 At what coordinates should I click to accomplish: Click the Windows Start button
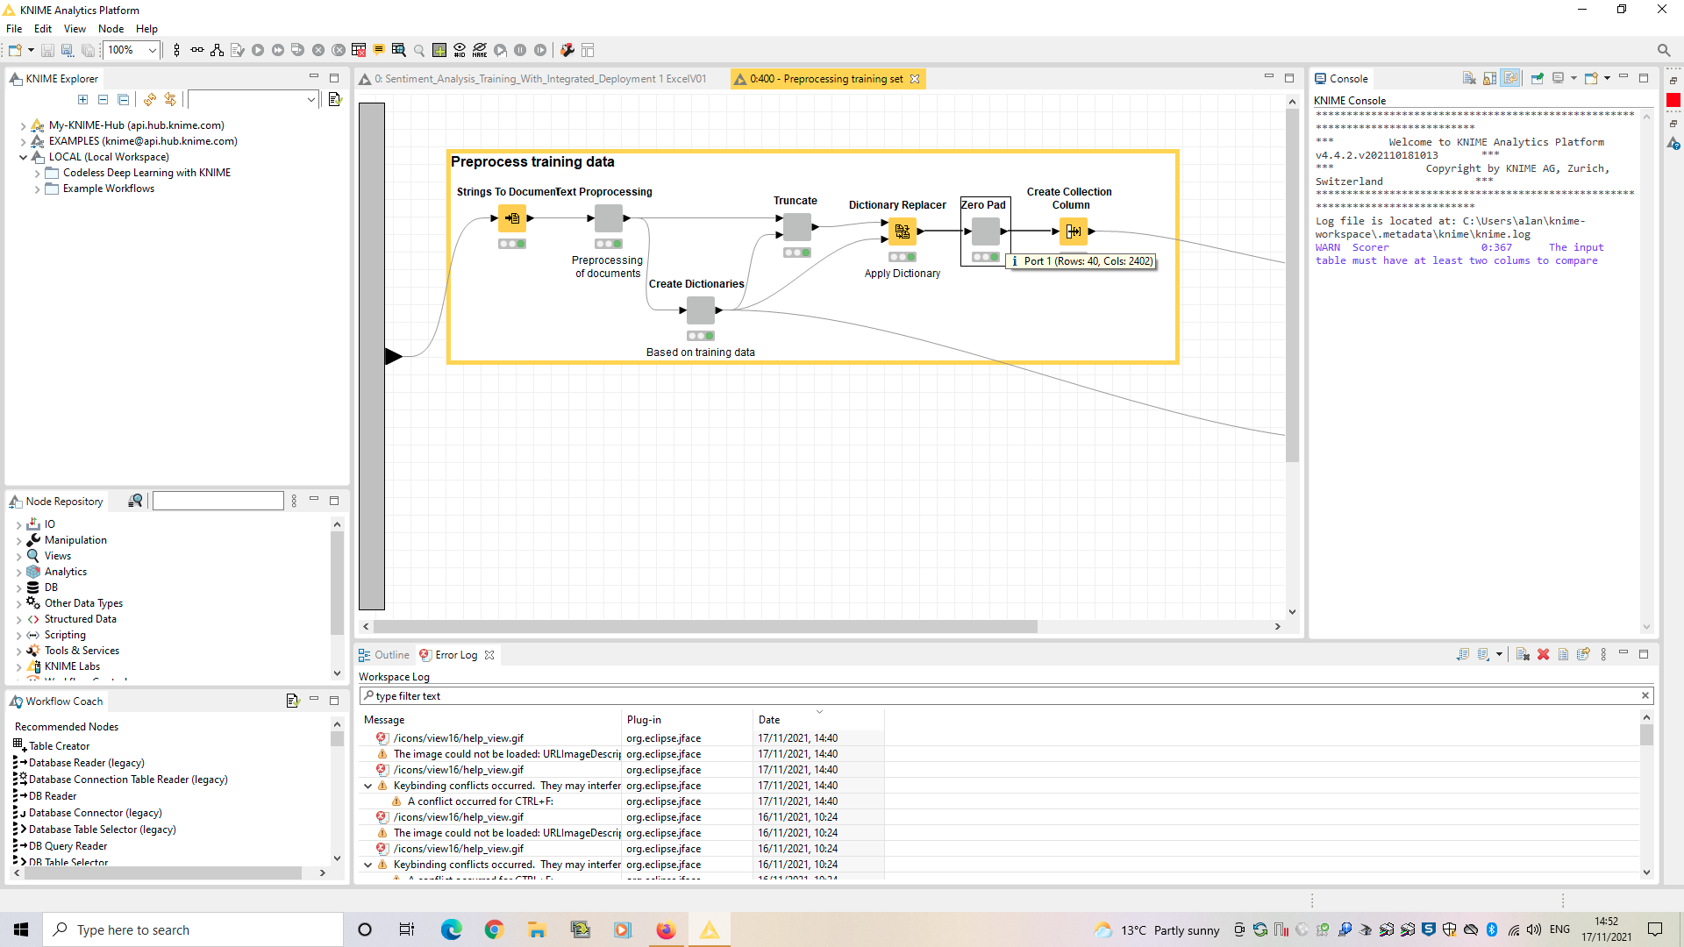[21, 929]
